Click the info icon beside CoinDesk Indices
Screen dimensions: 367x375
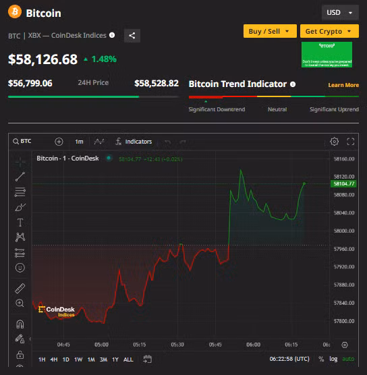pos(112,35)
